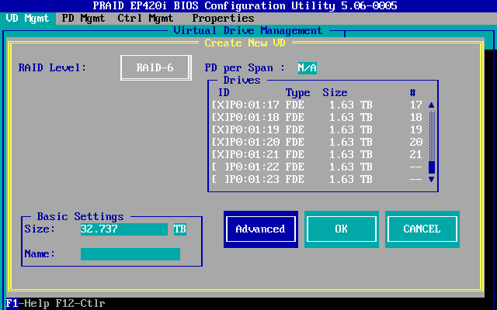Confirm with the OK button
Viewport: 497px width, 310px height.
[x=342, y=229]
